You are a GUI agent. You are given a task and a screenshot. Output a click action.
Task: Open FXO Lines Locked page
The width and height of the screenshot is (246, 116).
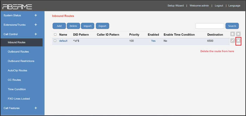point(19,99)
